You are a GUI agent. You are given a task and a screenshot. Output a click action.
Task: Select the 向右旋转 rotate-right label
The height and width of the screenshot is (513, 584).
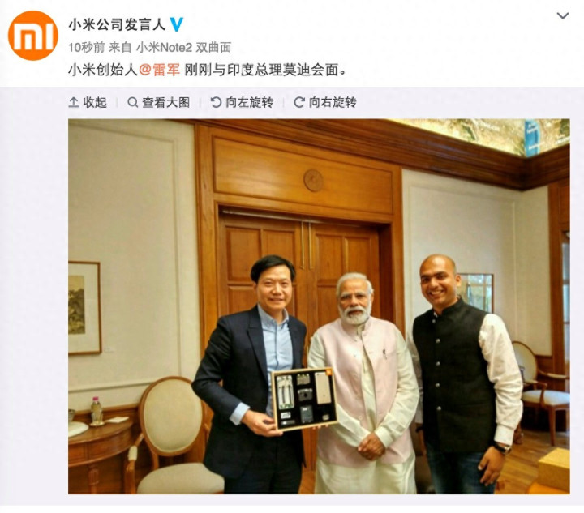coord(333,102)
